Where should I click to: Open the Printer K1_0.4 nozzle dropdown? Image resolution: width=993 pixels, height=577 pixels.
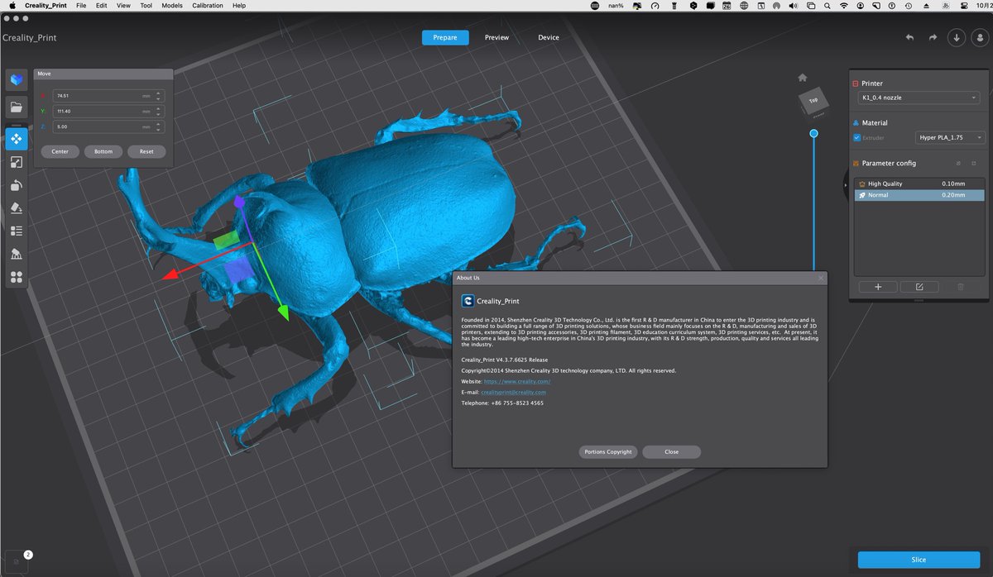919,98
